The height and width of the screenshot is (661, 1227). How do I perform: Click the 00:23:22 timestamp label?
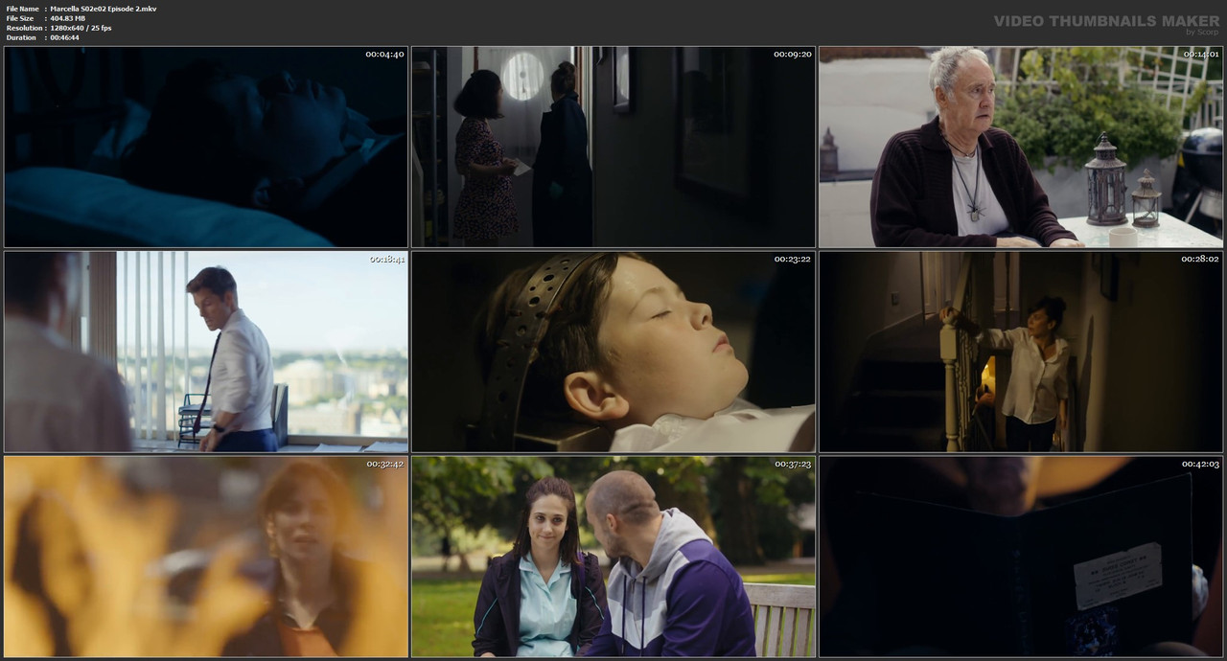[x=793, y=259]
